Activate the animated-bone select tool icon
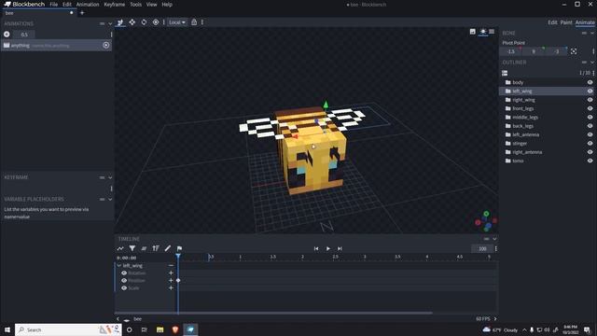This screenshot has height=336, width=597. pyautogui.click(x=120, y=22)
